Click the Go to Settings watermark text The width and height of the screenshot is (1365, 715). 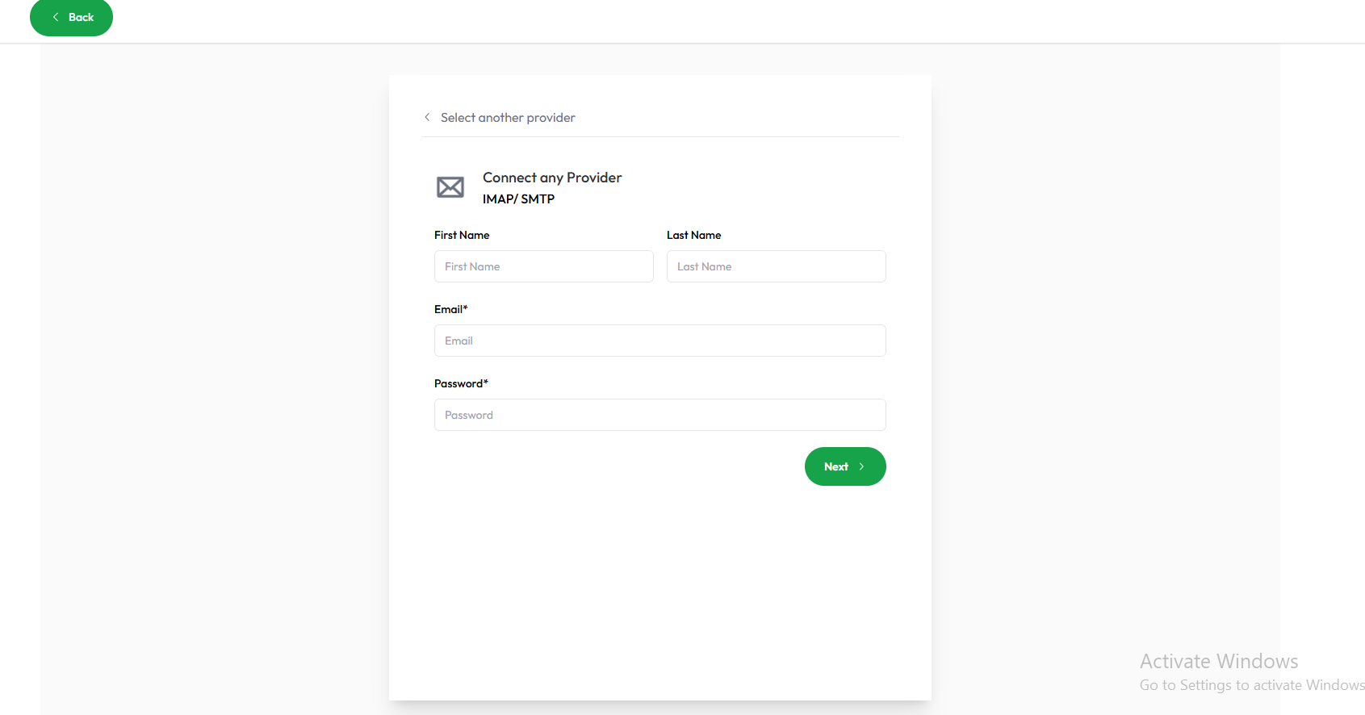coord(1251,685)
